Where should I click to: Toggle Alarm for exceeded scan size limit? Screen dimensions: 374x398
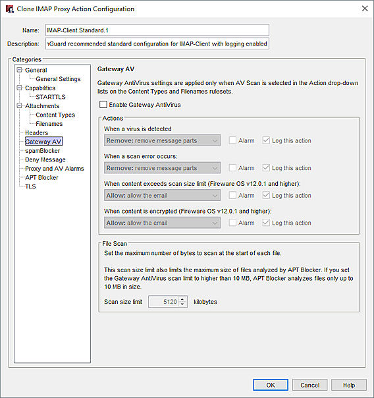coord(232,195)
